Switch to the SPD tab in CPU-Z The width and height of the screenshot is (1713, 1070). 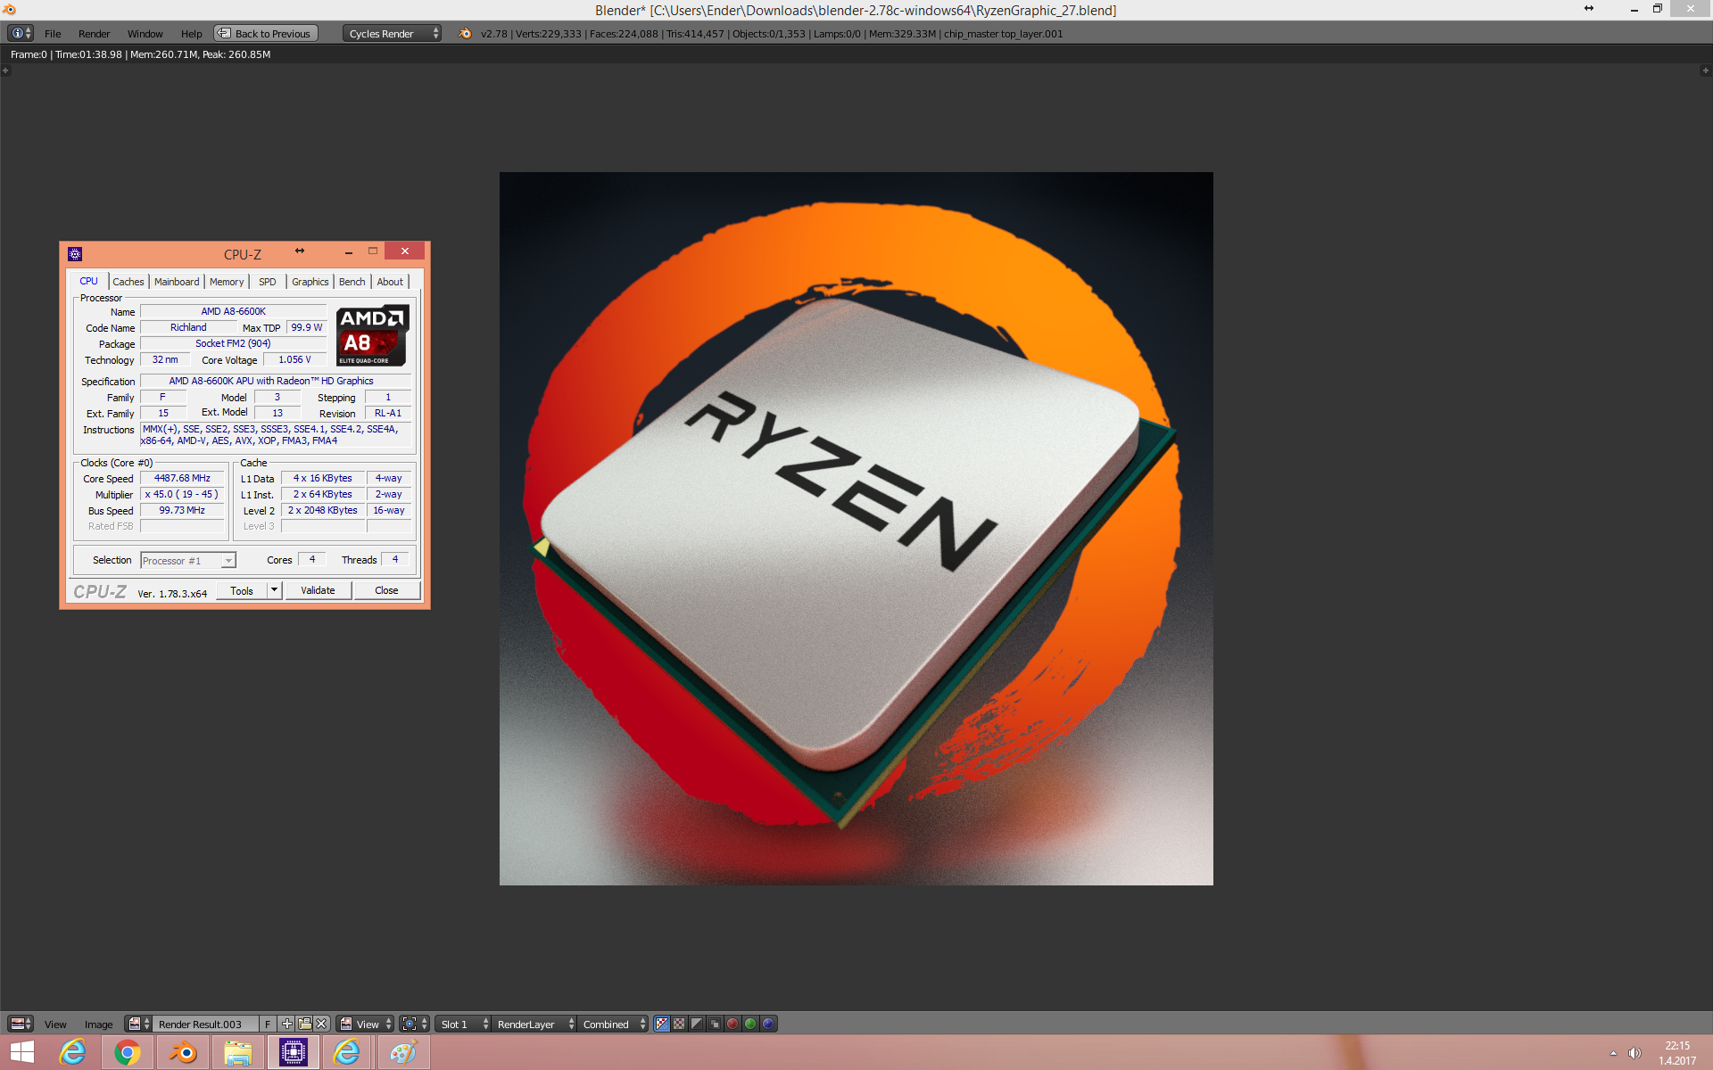[267, 282]
